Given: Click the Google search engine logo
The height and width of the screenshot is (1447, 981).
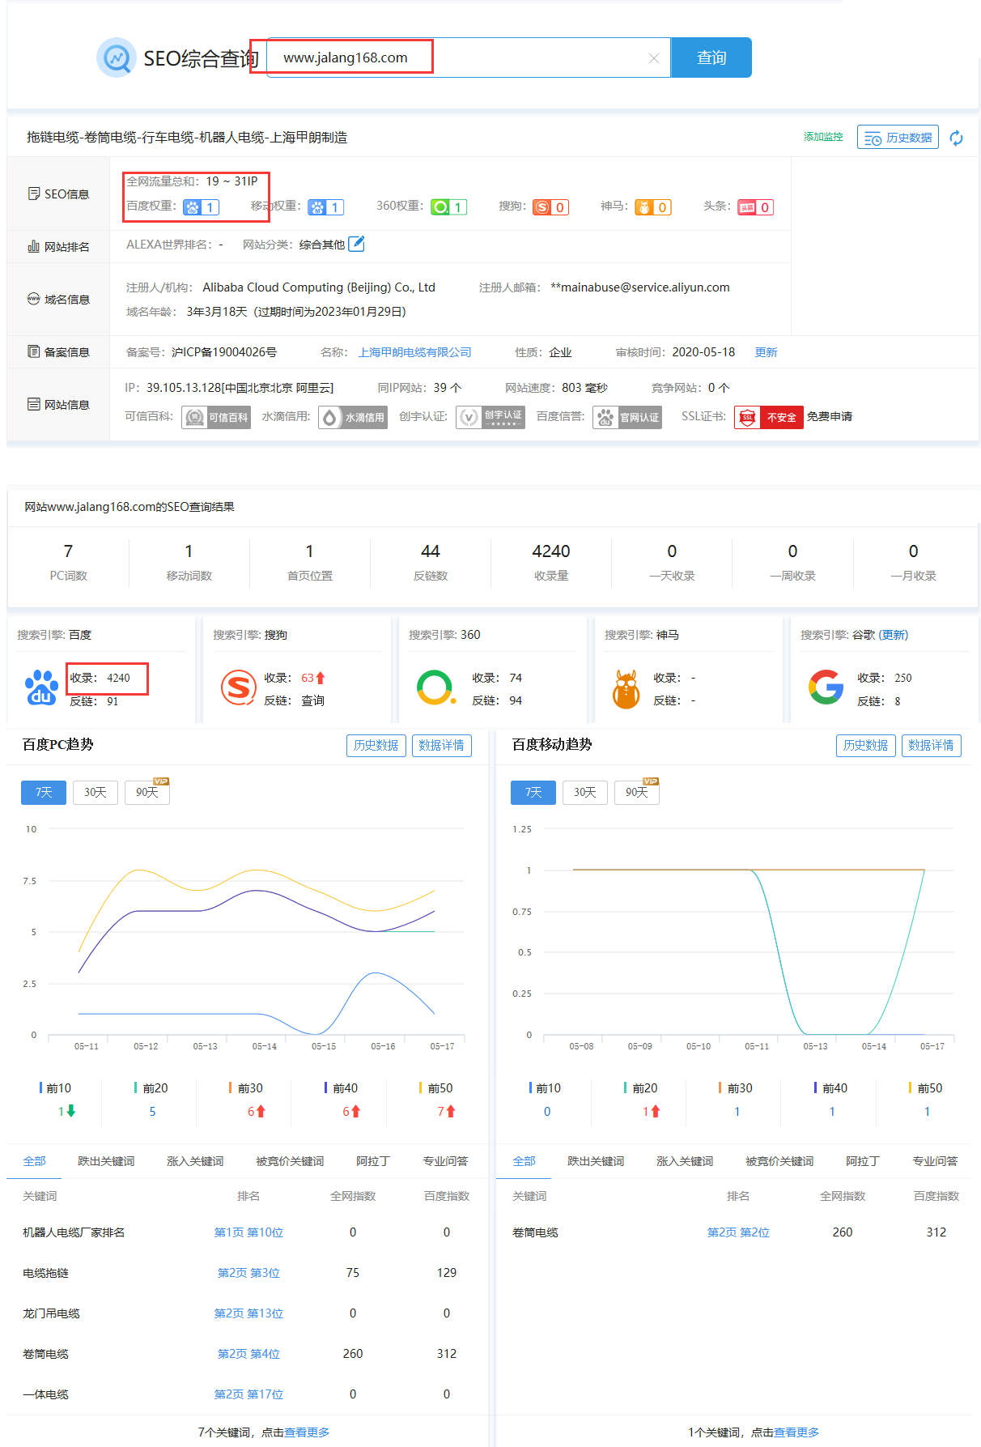Looking at the screenshot, I should coord(826,687).
